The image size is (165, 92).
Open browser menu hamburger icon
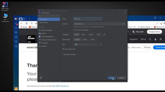click(160, 18)
